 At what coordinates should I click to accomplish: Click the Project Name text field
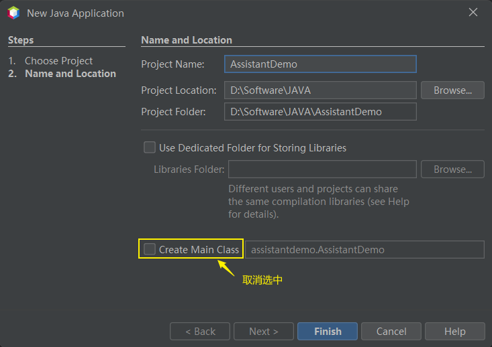click(320, 64)
